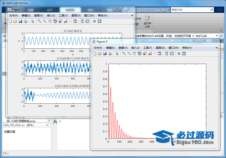
Task: Click Open File icon in Figure 2 toolbar
Action: (x=100, y=54)
